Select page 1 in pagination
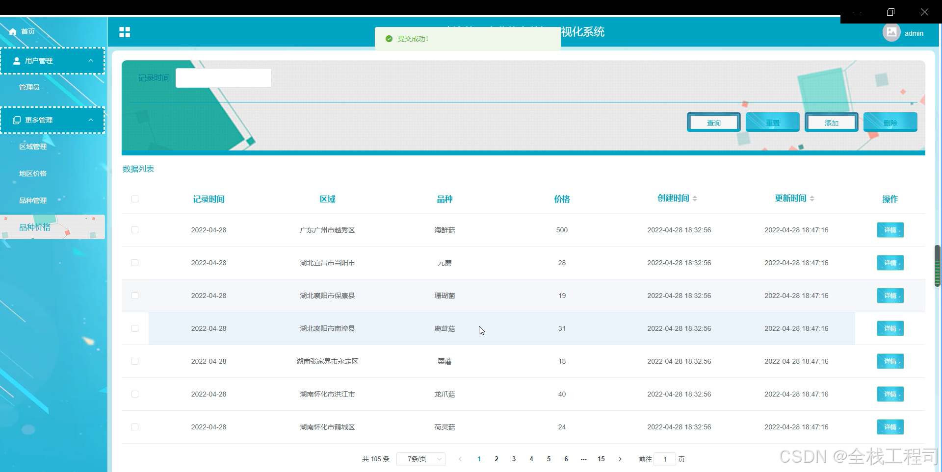Viewport: 942px width, 472px height. tap(479, 459)
